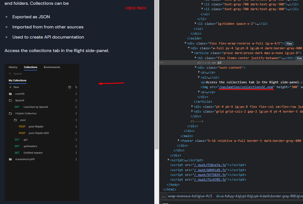
Task: Collapse the nuxt-content div node
Action: click(x=195, y=67)
